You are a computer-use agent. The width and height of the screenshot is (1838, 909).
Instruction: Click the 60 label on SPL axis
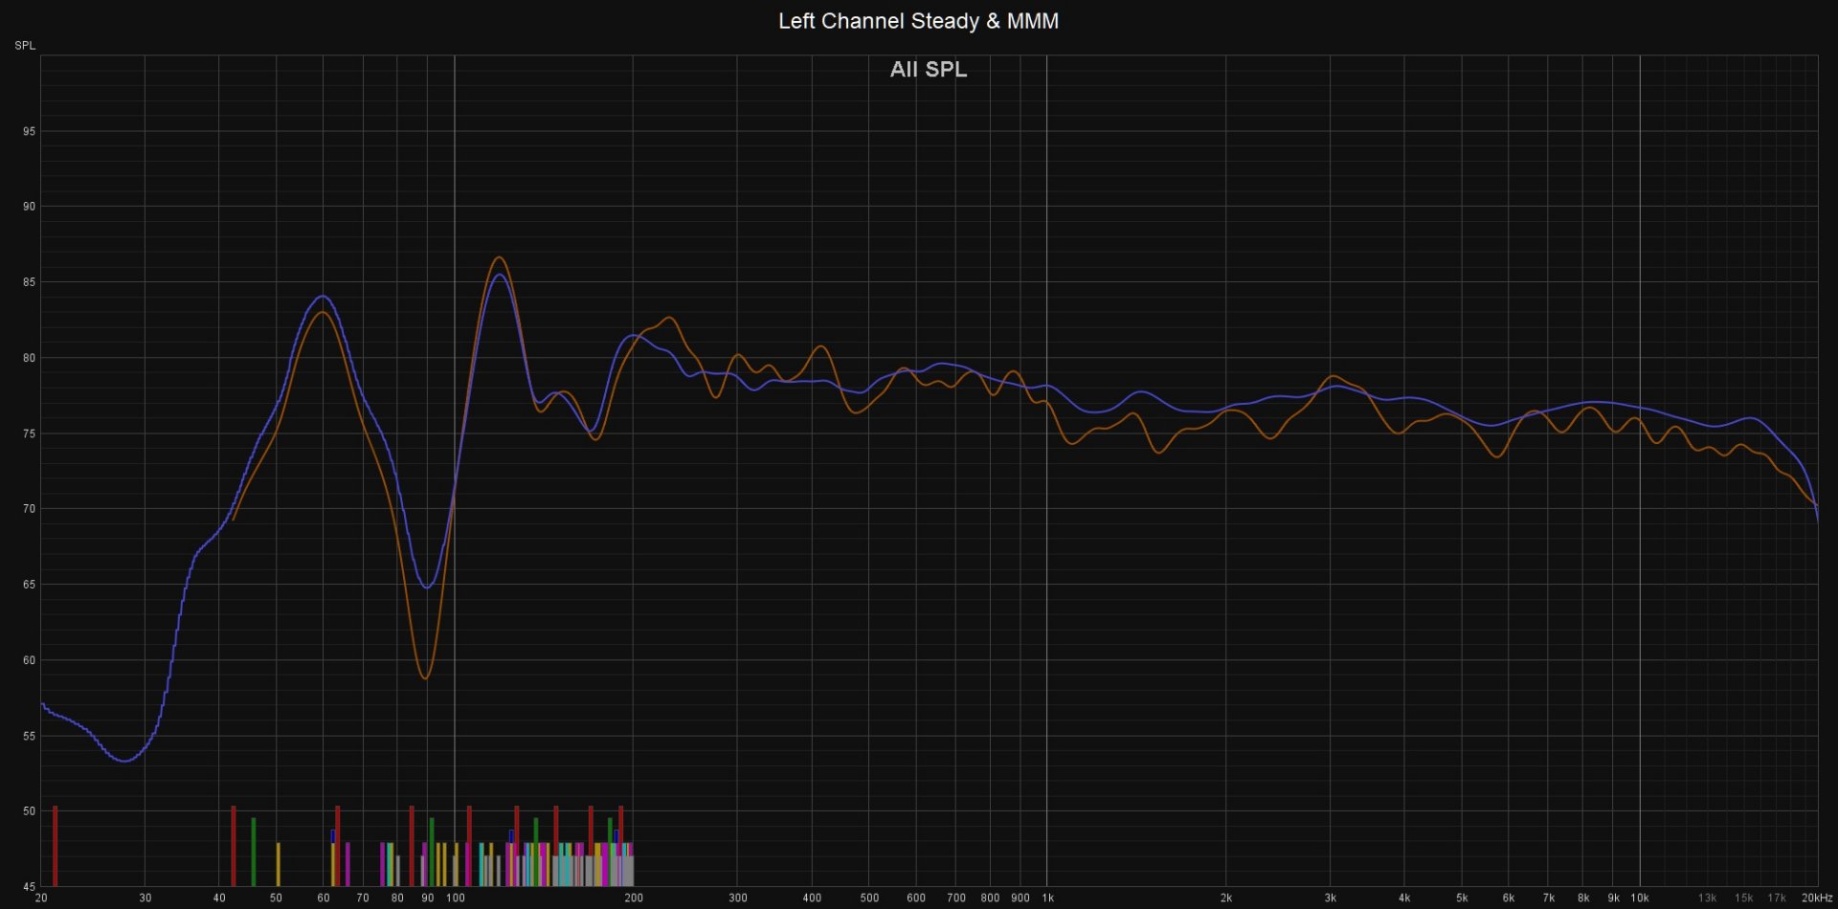coord(29,660)
